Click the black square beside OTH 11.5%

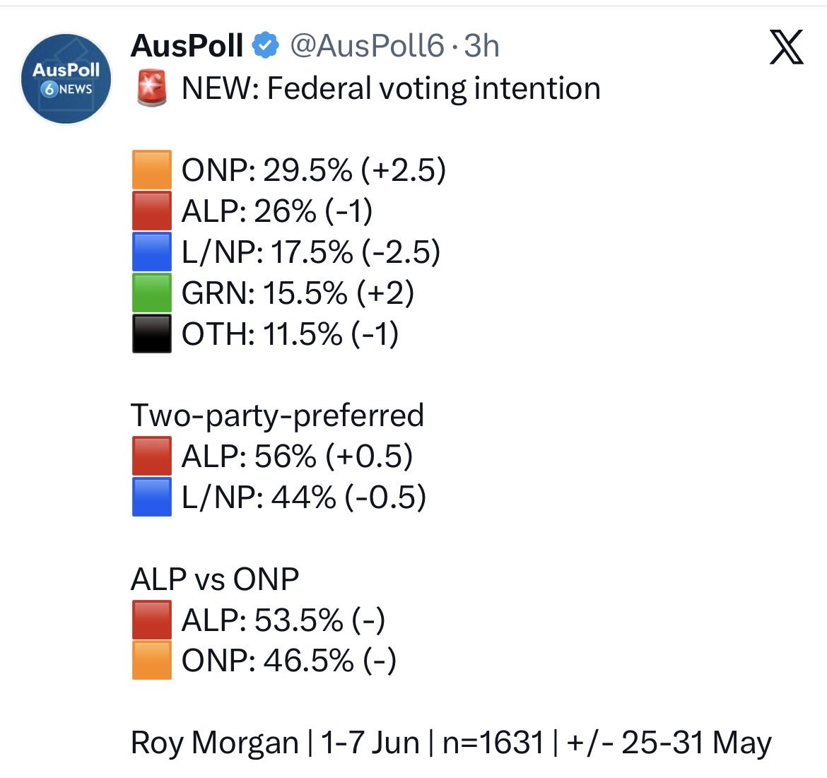point(152,334)
